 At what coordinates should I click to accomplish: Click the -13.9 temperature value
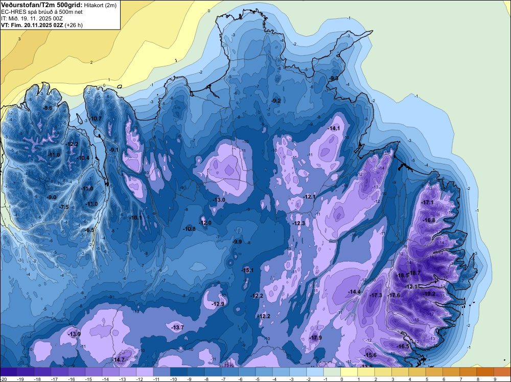pos(74,334)
